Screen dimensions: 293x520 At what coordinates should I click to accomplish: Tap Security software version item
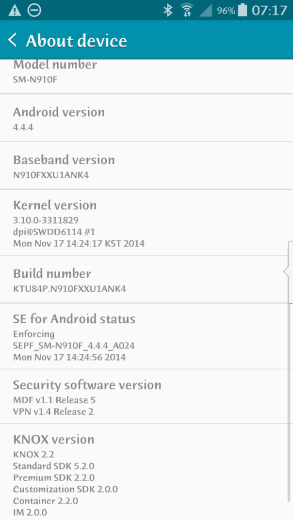pos(146,397)
